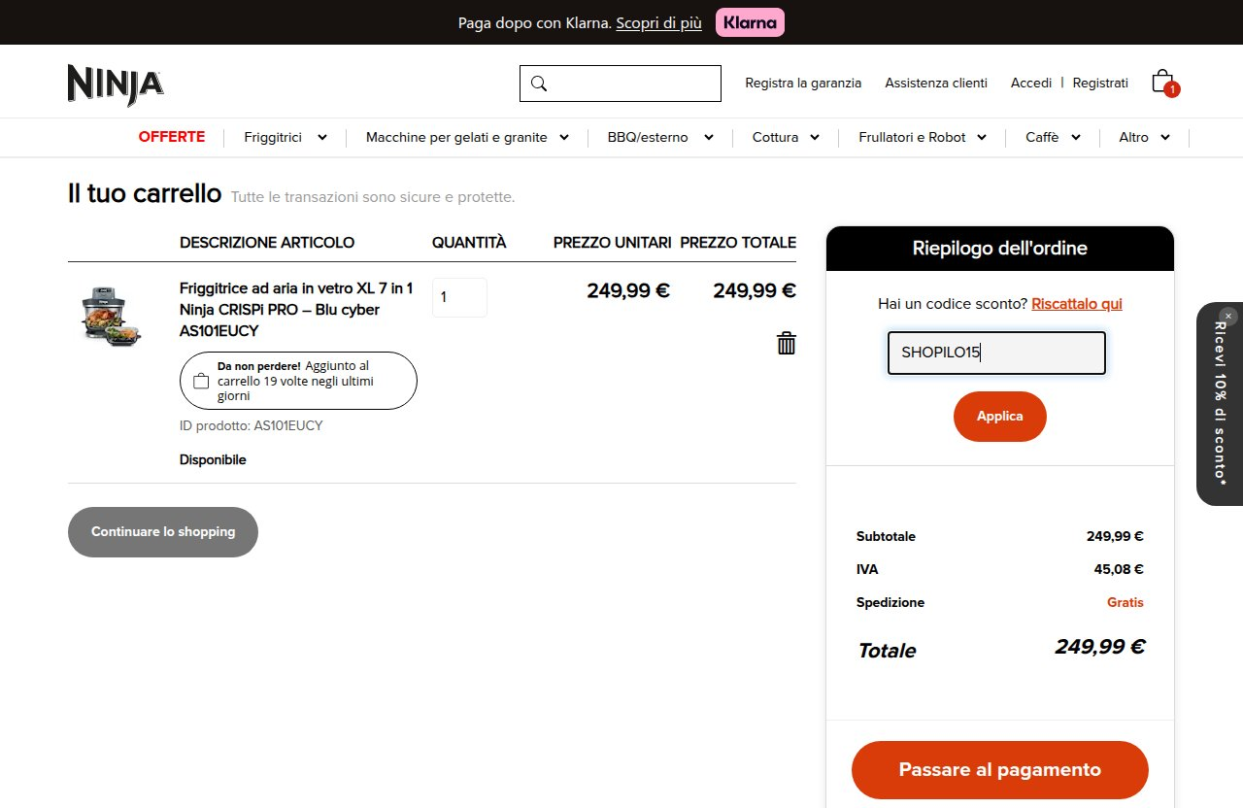The height and width of the screenshot is (808, 1243).
Task: Click the Totale amount 249,99 €
Action: pyautogui.click(x=1100, y=647)
